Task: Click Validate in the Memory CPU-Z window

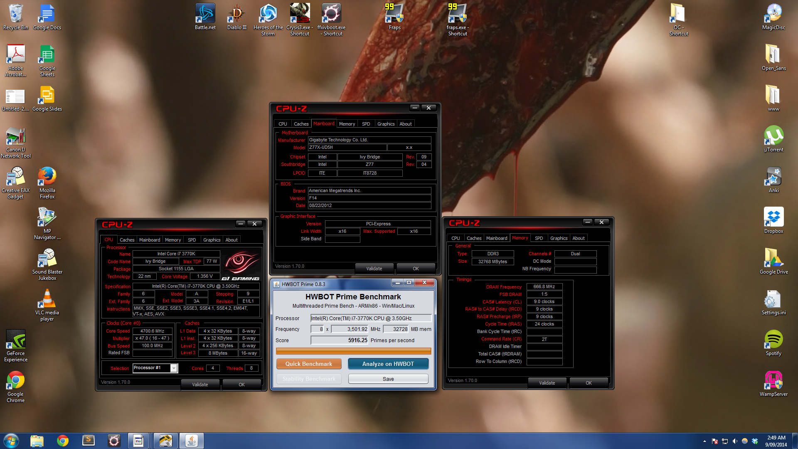Action: 547,383
